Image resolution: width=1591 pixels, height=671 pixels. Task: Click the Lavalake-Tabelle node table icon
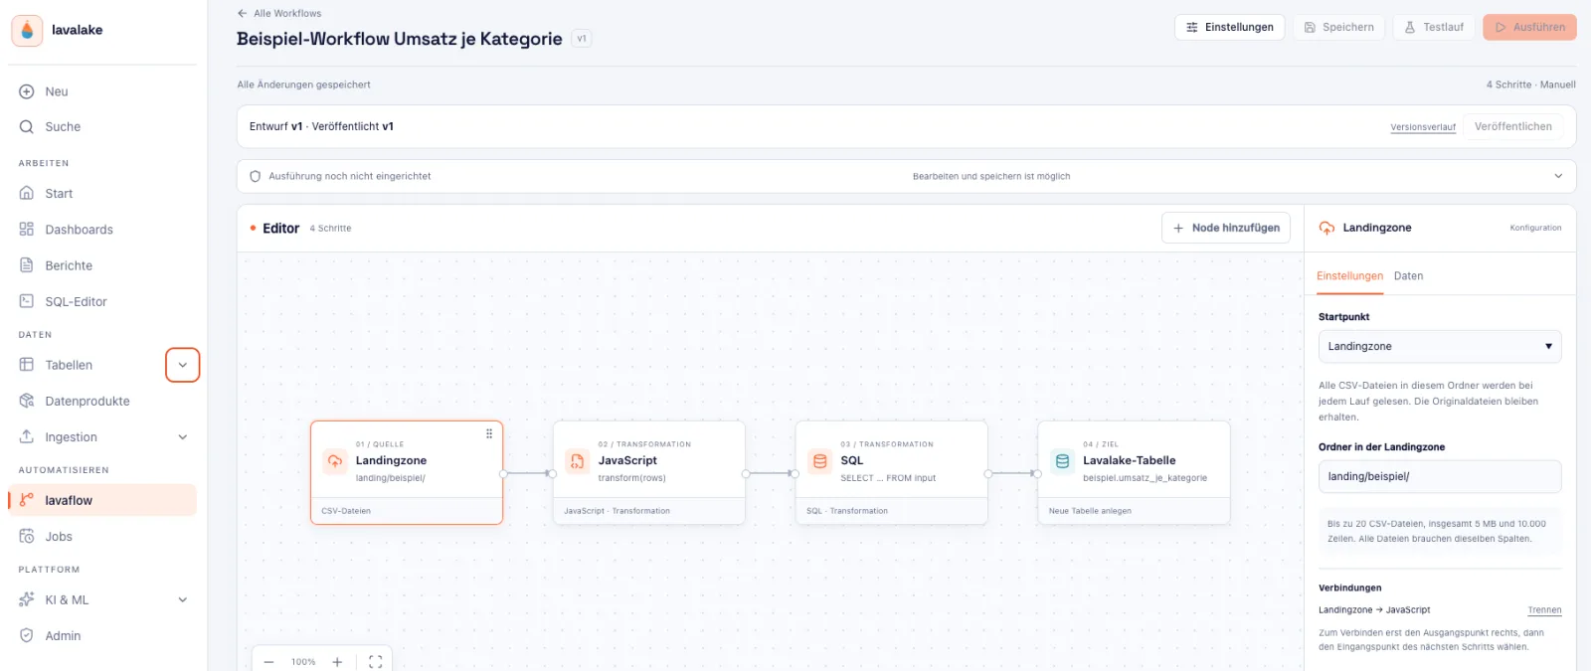[x=1063, y=461]
